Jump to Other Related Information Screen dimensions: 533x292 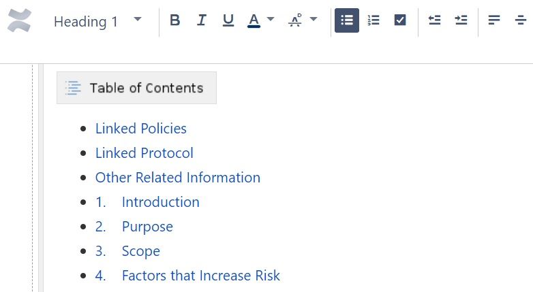tap(177, 178)
